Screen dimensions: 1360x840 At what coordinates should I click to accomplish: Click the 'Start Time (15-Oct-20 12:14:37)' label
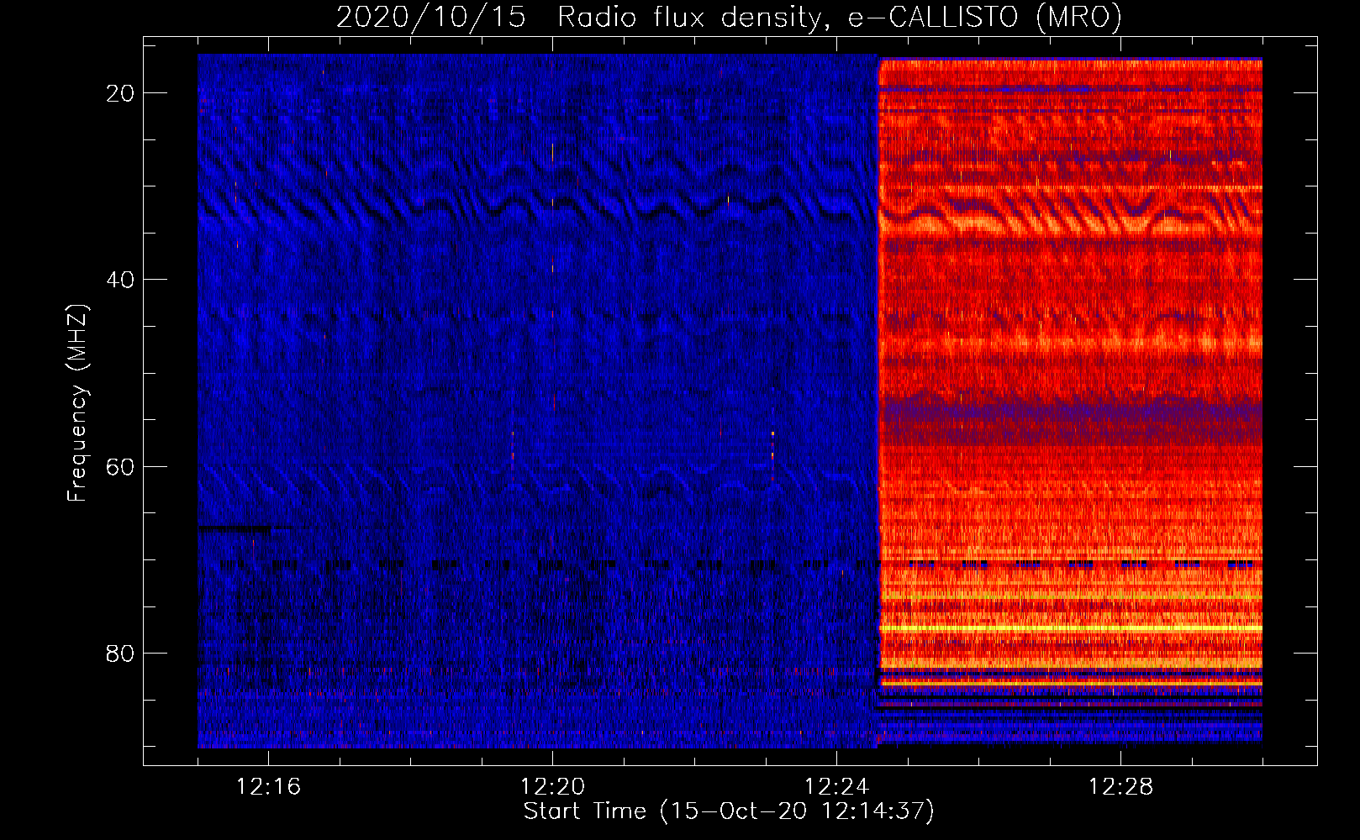[x=729, y=811]
